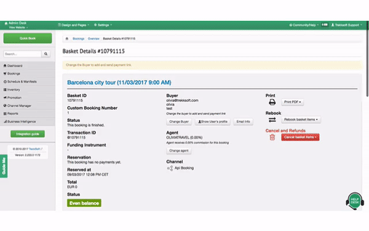Viewport: 369px width, 231px height.
Task: Open the Guide Me side tab
Action: (4, 166)
